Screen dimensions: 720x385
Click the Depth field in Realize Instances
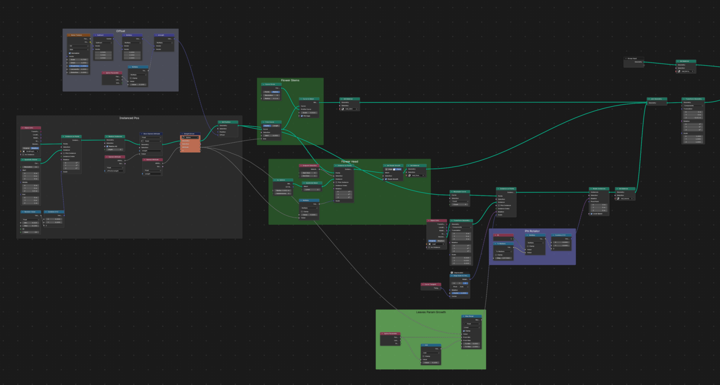tap(115, 150)
